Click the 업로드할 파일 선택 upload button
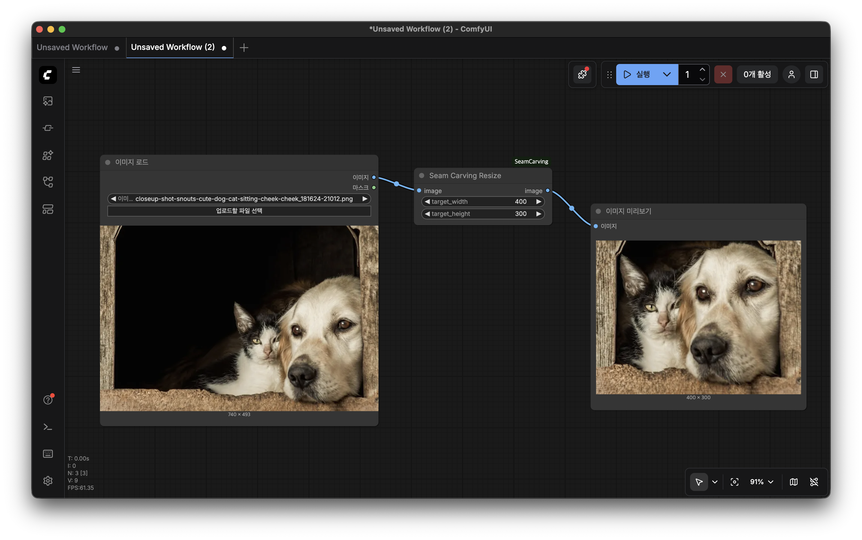The width and height of the screenshot is (862, 540). click(239, 211)
